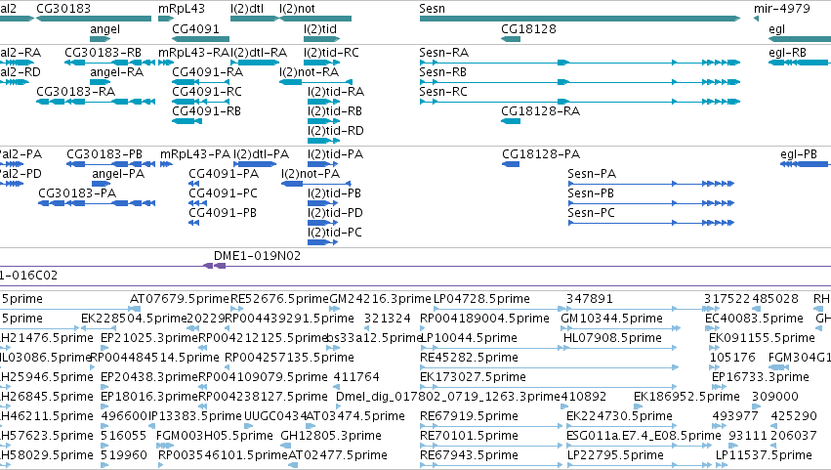Select the ESG011a.E7.4_E08.5prime label

click(x=644, y=437)
